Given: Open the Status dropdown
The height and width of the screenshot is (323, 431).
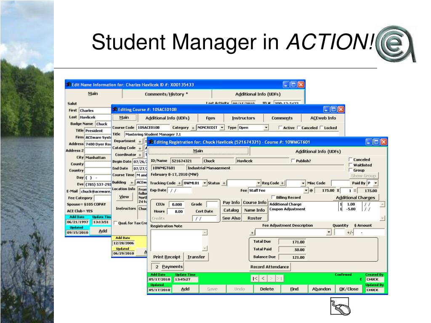Looking at the screenshot, I should 258,183.
